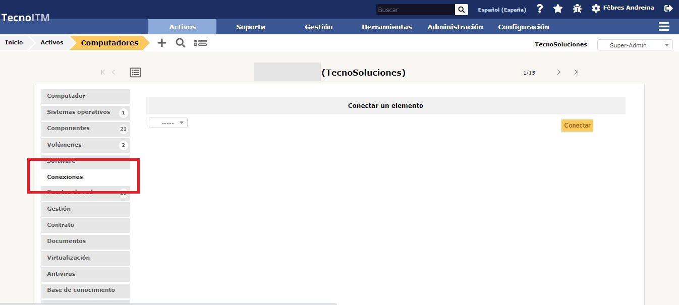Open the help question mark icon
This screenshot has height=305, width=679.
(x=540, y=9)
